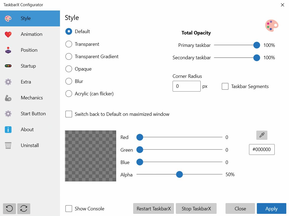Click the refresh arrows button
Screen dimensions: 289x216
[24, 208]
